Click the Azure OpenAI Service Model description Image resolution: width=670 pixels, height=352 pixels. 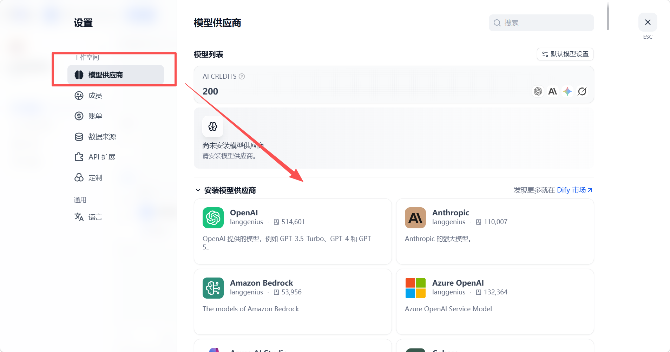[448, 309]
